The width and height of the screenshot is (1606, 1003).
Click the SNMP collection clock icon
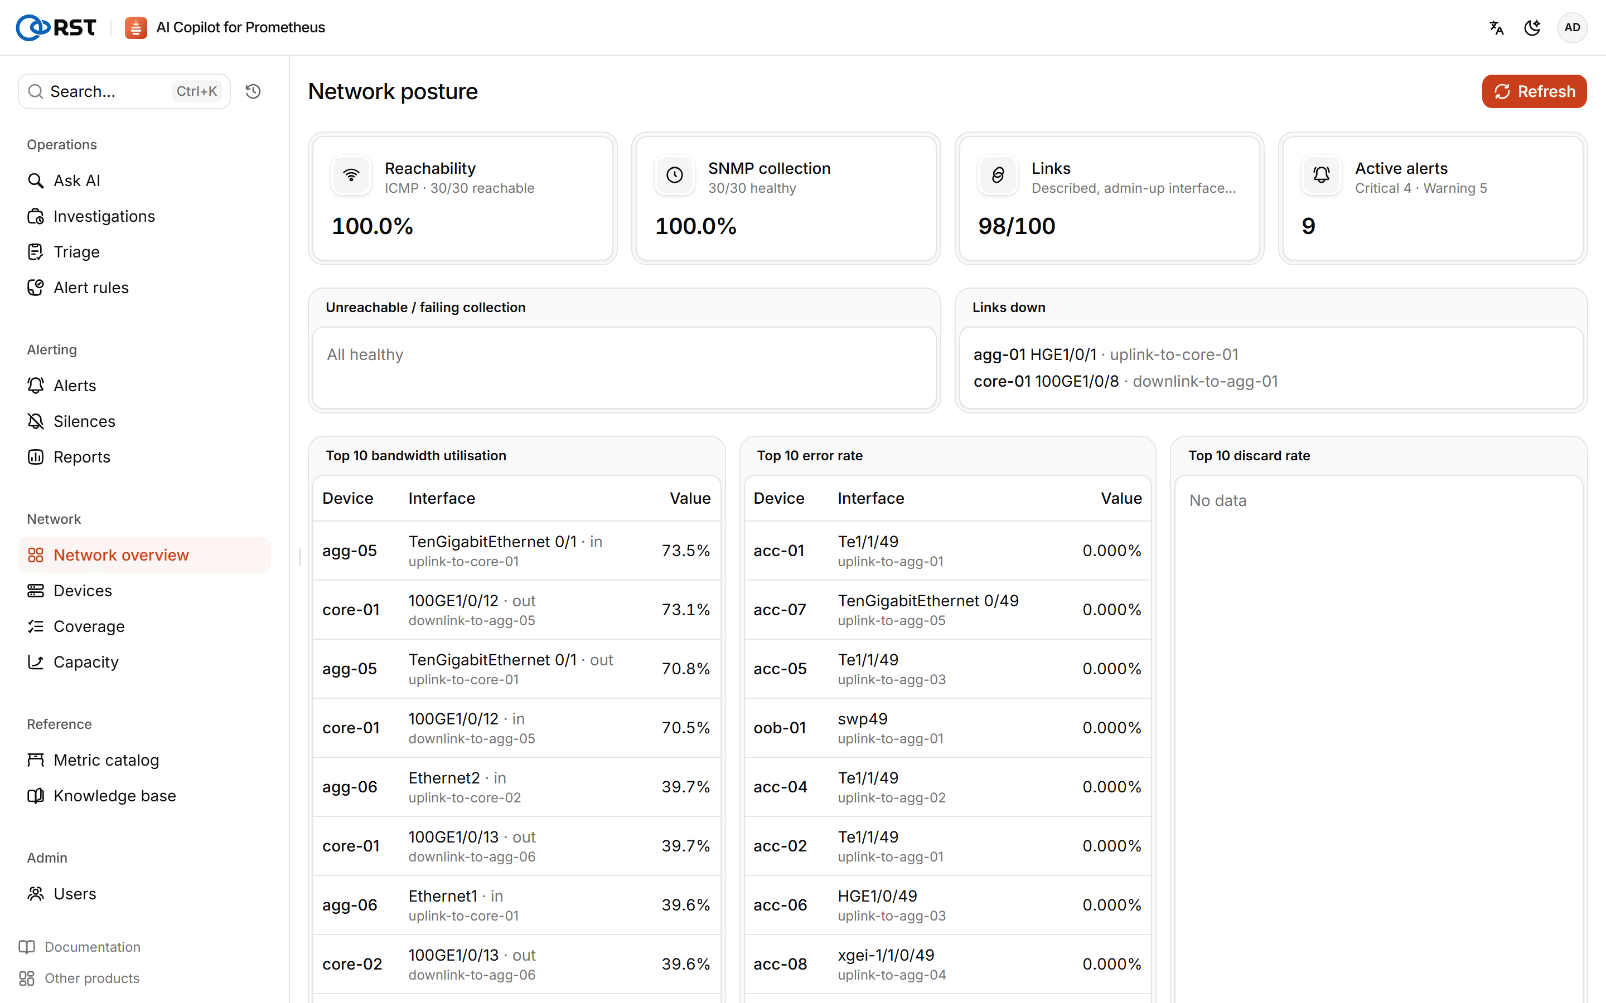[x=674, y=175]
